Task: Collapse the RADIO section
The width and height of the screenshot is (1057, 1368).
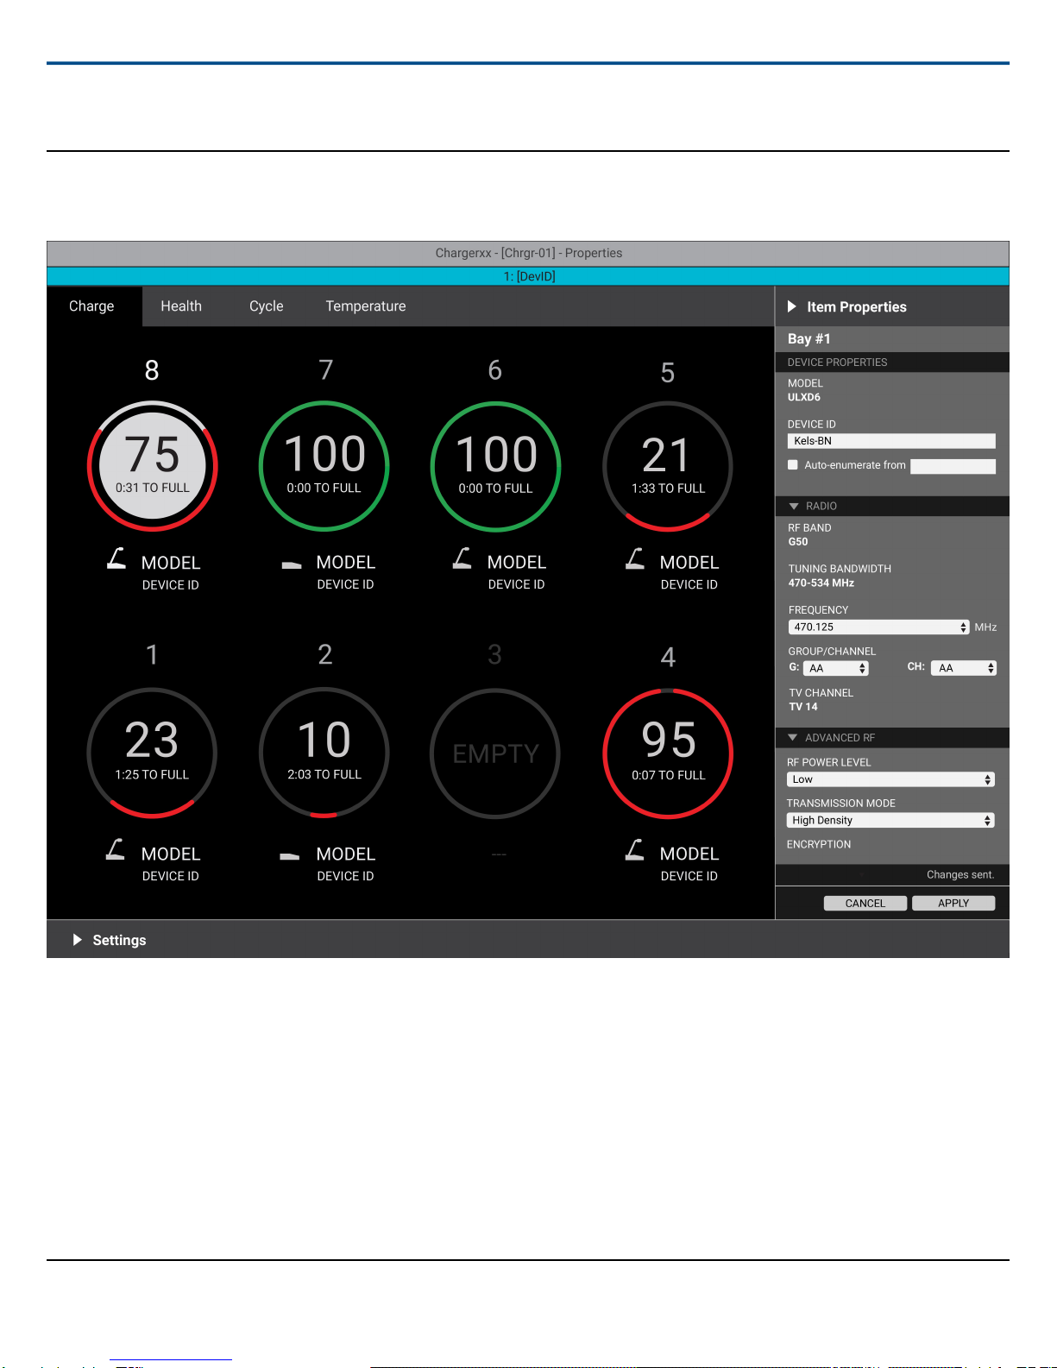Action: (x=793, y=506)
